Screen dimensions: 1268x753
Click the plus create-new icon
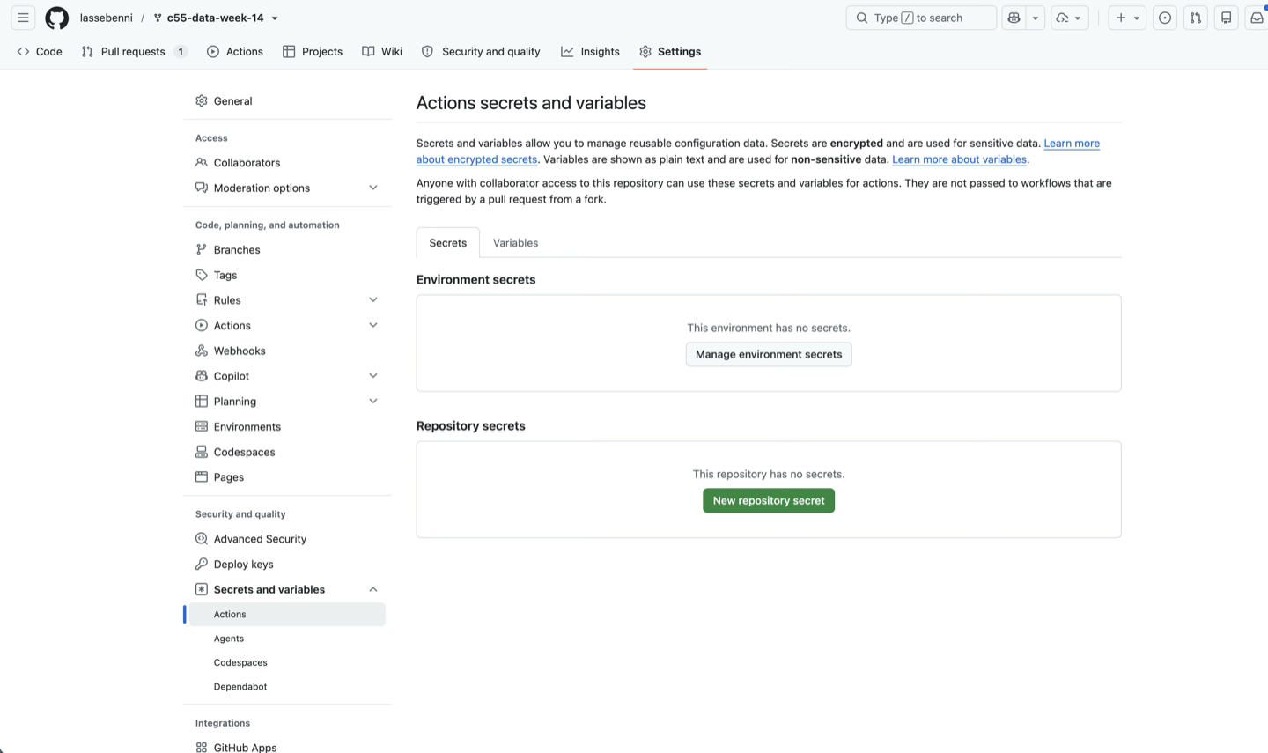pyautogui.click(x=1121, y=18)
